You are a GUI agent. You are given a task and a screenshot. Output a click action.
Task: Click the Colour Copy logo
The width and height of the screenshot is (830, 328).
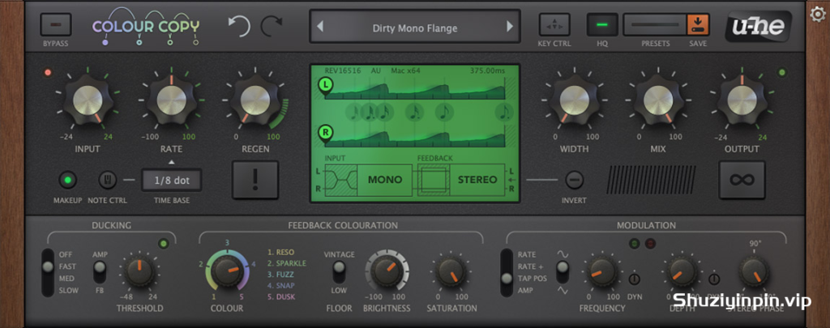(146, 27)
